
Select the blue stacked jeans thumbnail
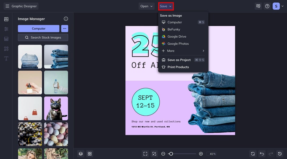pos(56,57)
